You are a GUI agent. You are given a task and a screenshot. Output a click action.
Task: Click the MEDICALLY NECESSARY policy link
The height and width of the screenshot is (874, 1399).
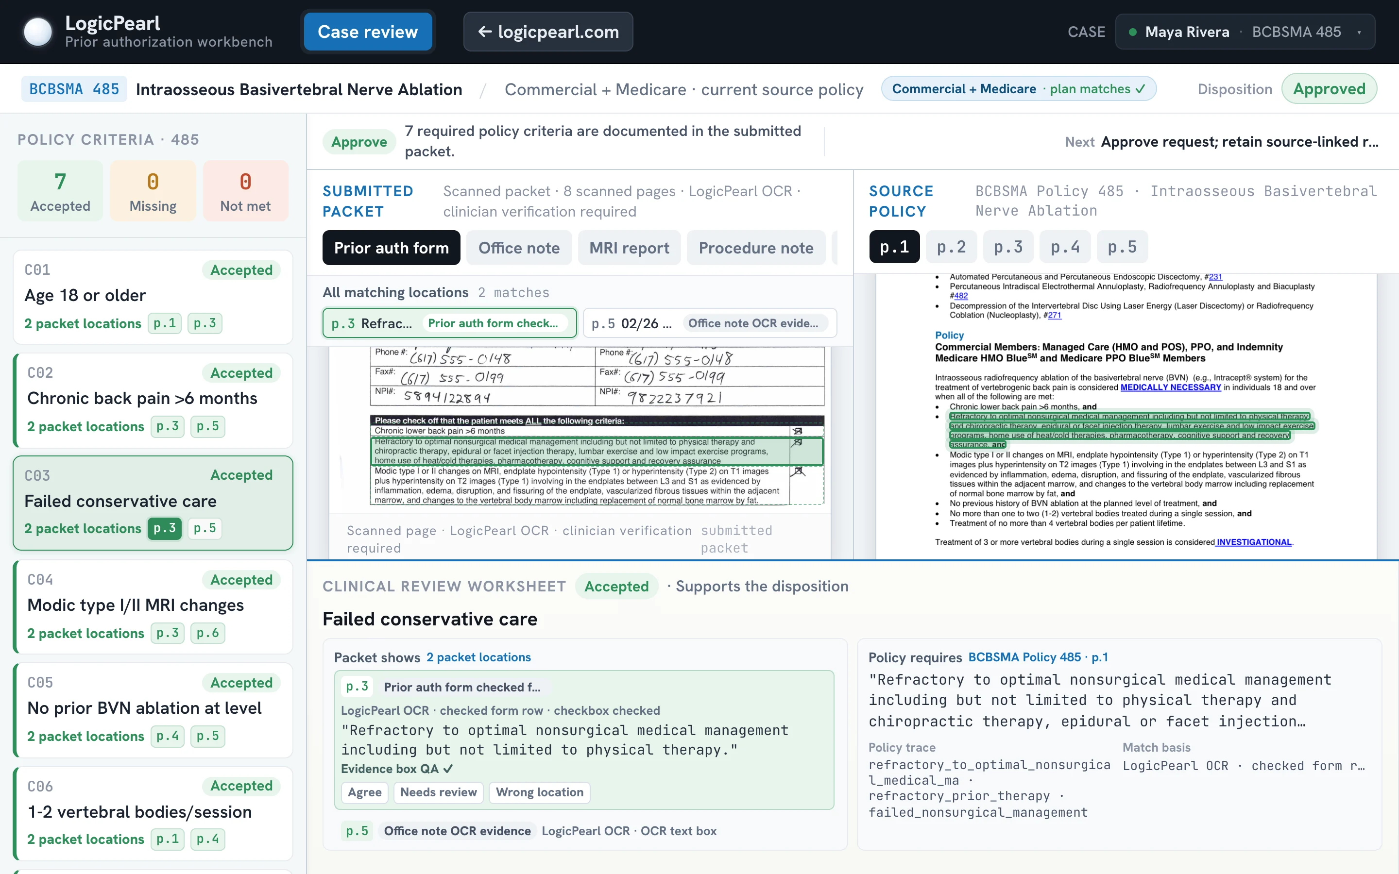(x=1171, y=387)
